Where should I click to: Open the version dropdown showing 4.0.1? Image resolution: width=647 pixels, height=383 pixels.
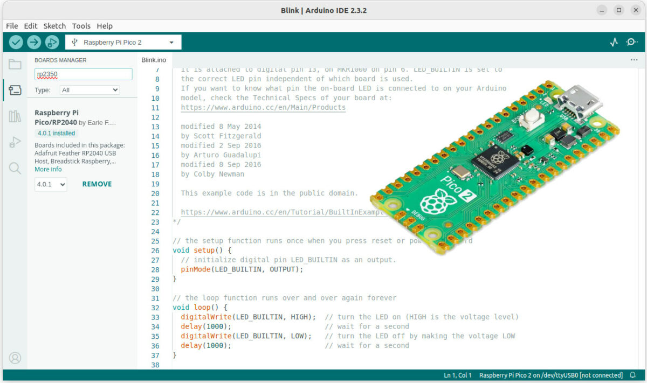[x=51, y=184]
